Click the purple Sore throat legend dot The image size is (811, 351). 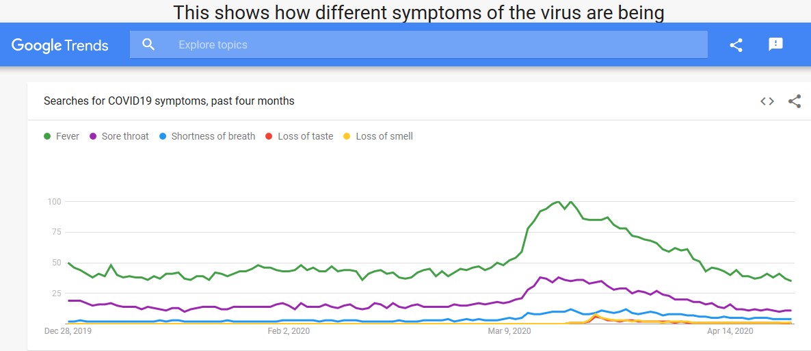tap(93, 136)
